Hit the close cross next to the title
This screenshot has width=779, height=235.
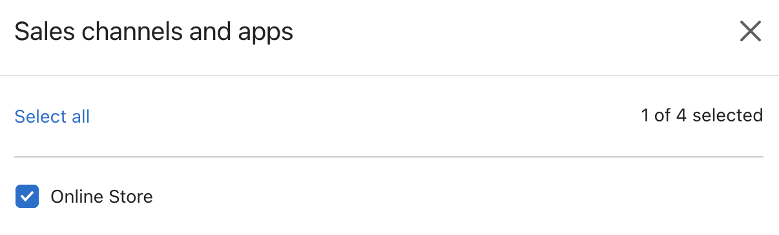(x=750, y=31)
